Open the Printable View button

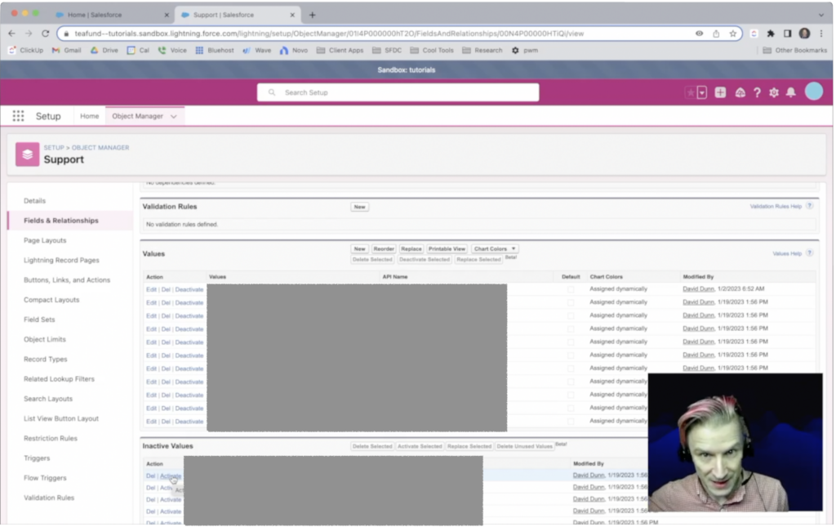click(447, 249)
